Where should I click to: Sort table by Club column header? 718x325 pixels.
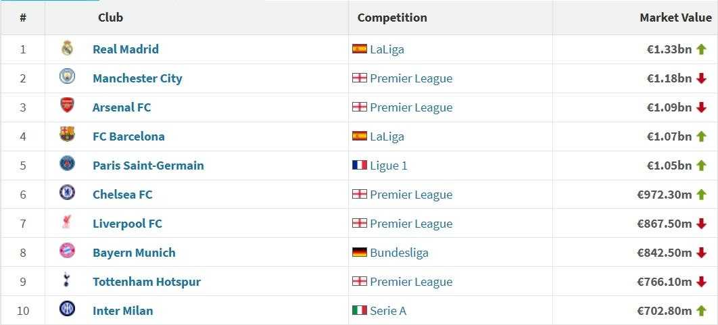[110, 18]
